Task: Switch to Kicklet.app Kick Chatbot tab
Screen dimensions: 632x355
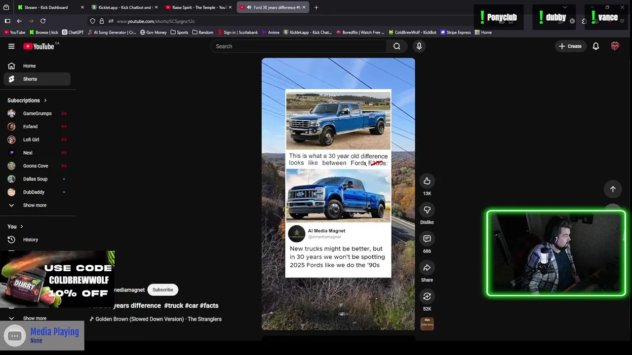Action: click(x=124, y=7)
